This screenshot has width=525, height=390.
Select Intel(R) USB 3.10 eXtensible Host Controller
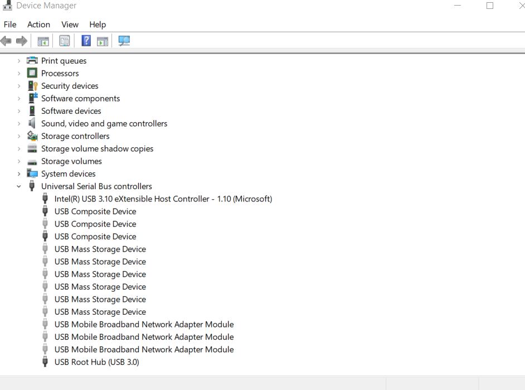[163, 199]
